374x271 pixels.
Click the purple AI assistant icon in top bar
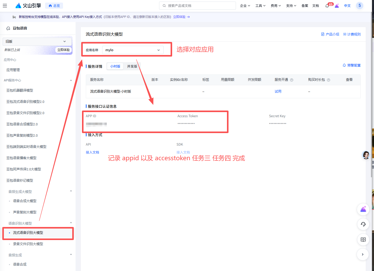337,6
